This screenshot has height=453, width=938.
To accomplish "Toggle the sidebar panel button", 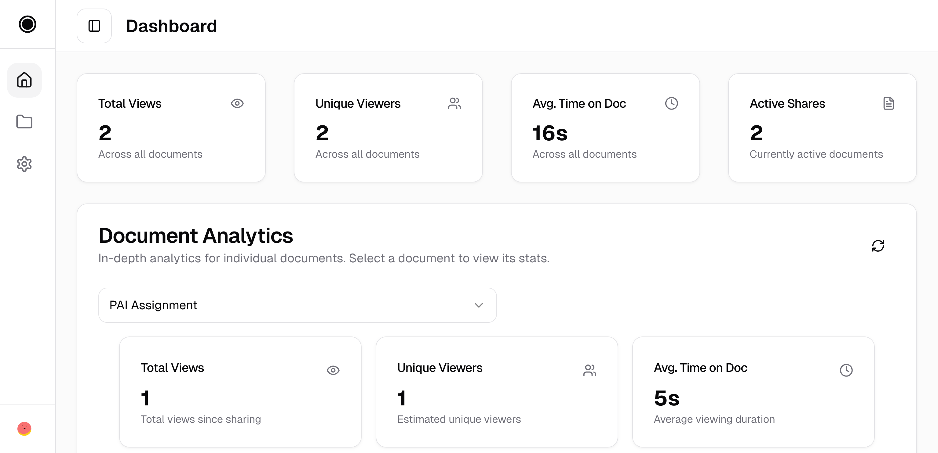I will (94, 26).
